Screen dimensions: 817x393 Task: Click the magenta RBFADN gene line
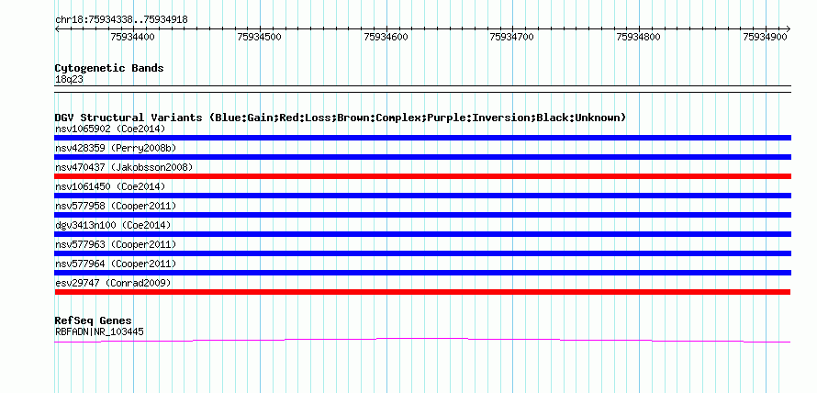coord(422,339)
